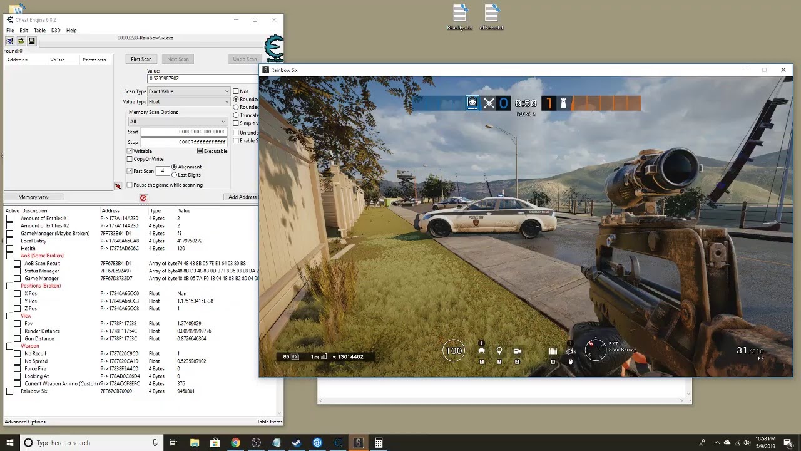Select the Alignment radio button
This screenshot has width=801, height=451.
pos(175,167)
